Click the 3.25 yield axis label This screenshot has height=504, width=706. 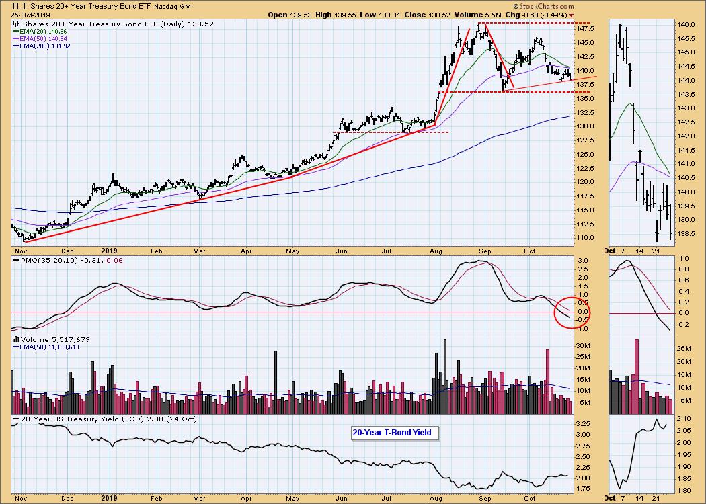pos(584,424)
